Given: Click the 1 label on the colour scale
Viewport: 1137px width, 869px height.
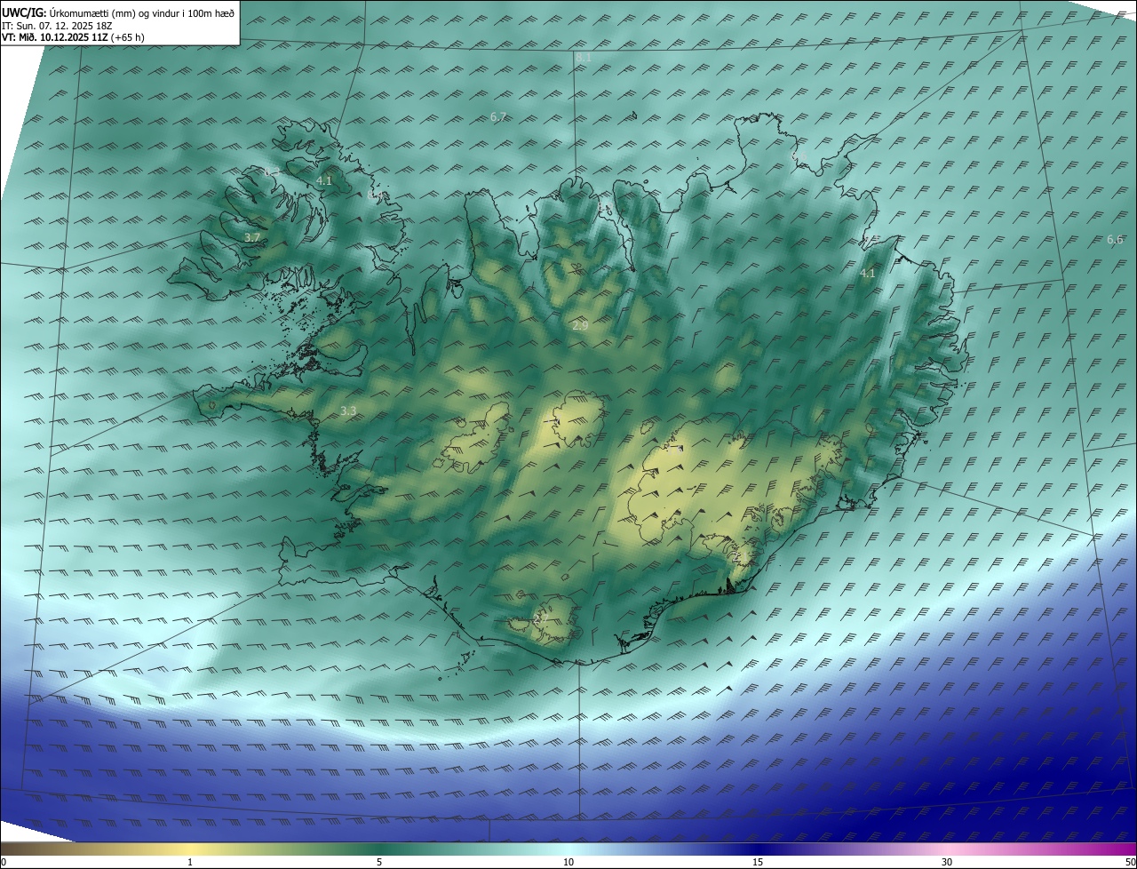Looking at the screenshot, I should tap(190, 862).
